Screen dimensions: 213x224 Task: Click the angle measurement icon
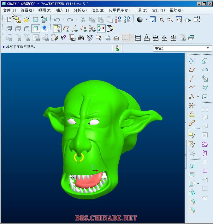[x=164, y=38]
